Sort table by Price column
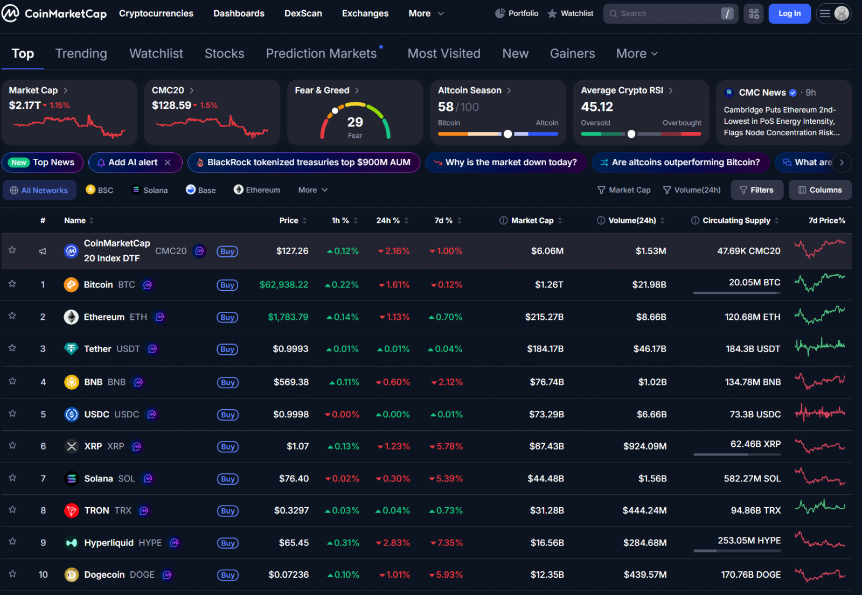Image resolution: width=862 pixels, height=595 pixels. tap(293, 220)
